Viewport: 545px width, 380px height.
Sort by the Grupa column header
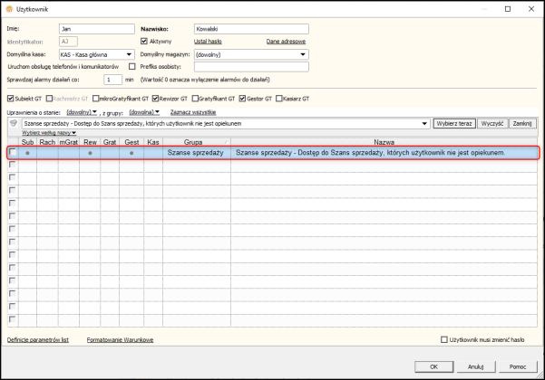coord(197,142)
